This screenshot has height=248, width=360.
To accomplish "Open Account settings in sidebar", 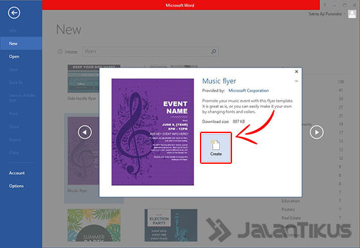I will point(21,173).
